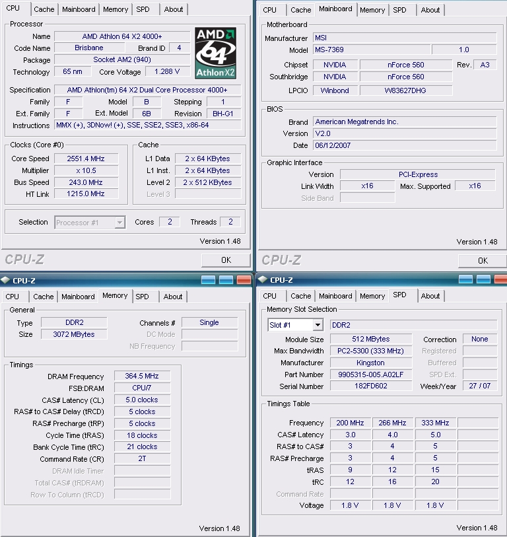The width and height of the screenshot is (507, 537).
Task: Switch to Memory tab in the CPU window
Action: tap(116, 9)
